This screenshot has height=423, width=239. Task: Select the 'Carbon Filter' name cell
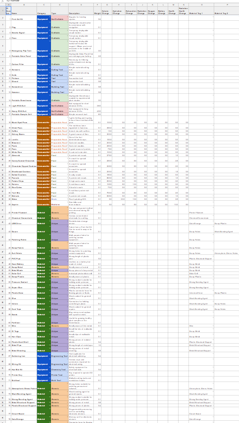point(23,61)
